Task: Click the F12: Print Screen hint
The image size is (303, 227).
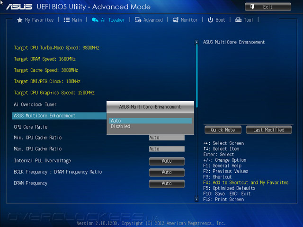Action: (223, 200)
